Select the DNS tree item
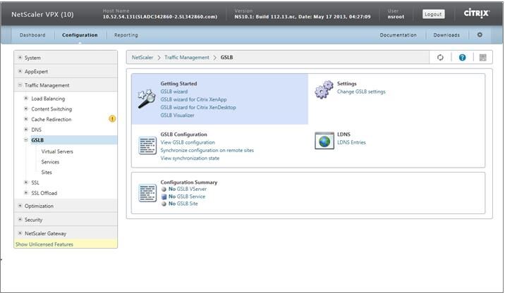The width and height of the screenshot is (505, 293). [x=37, y=130]
